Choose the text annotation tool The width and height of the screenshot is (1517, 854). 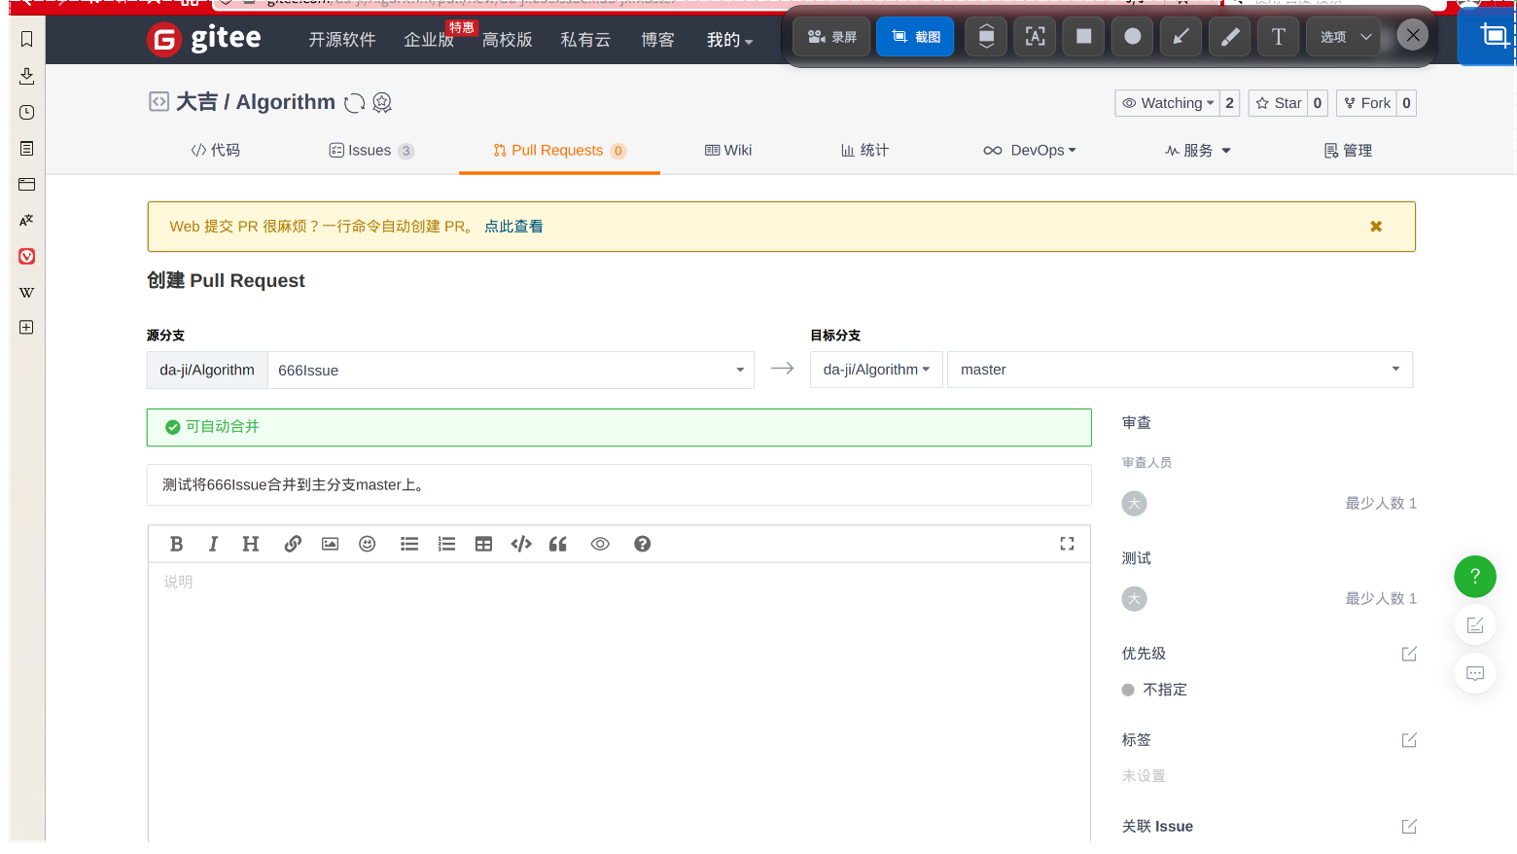click(x=1279, y=37)
